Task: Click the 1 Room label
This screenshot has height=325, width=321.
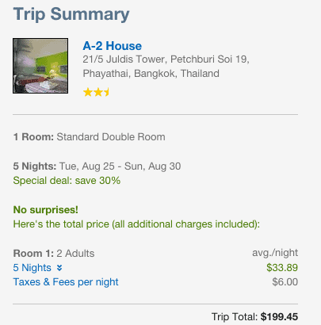Action: pos(33,137)
